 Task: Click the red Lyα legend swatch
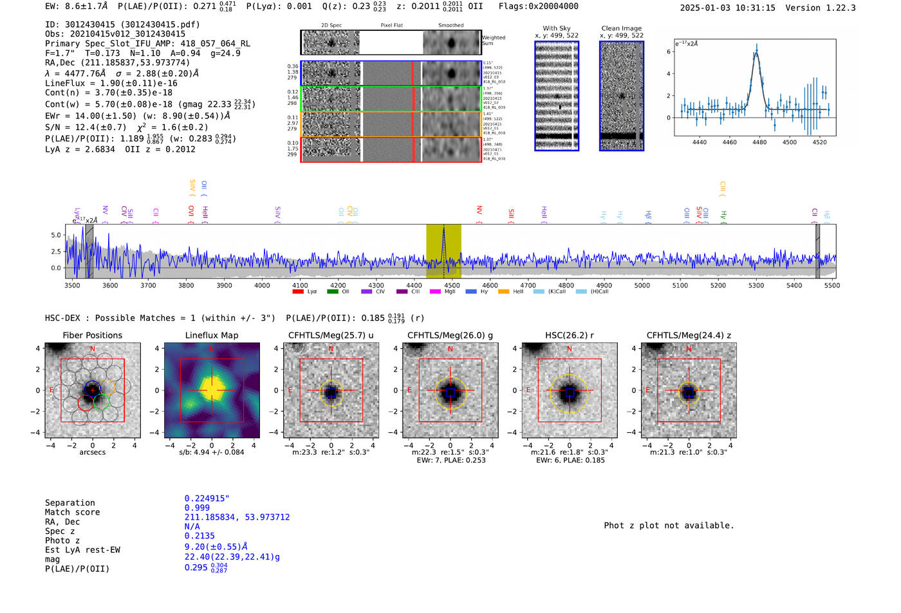click(298, 291)
